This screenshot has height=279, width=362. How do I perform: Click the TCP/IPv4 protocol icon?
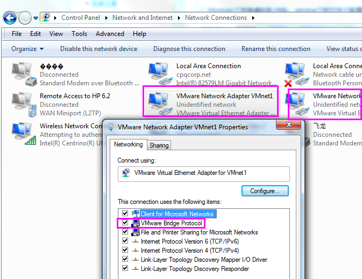[x=136, y=251]
